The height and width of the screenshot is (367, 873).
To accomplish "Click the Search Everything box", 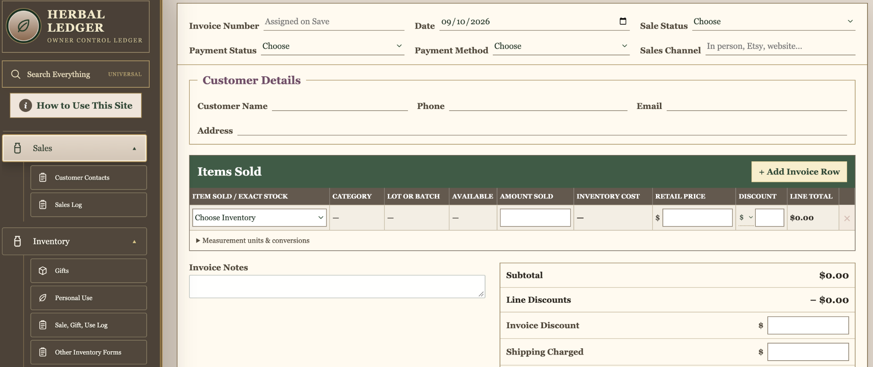I will click(x=76, y=74).
